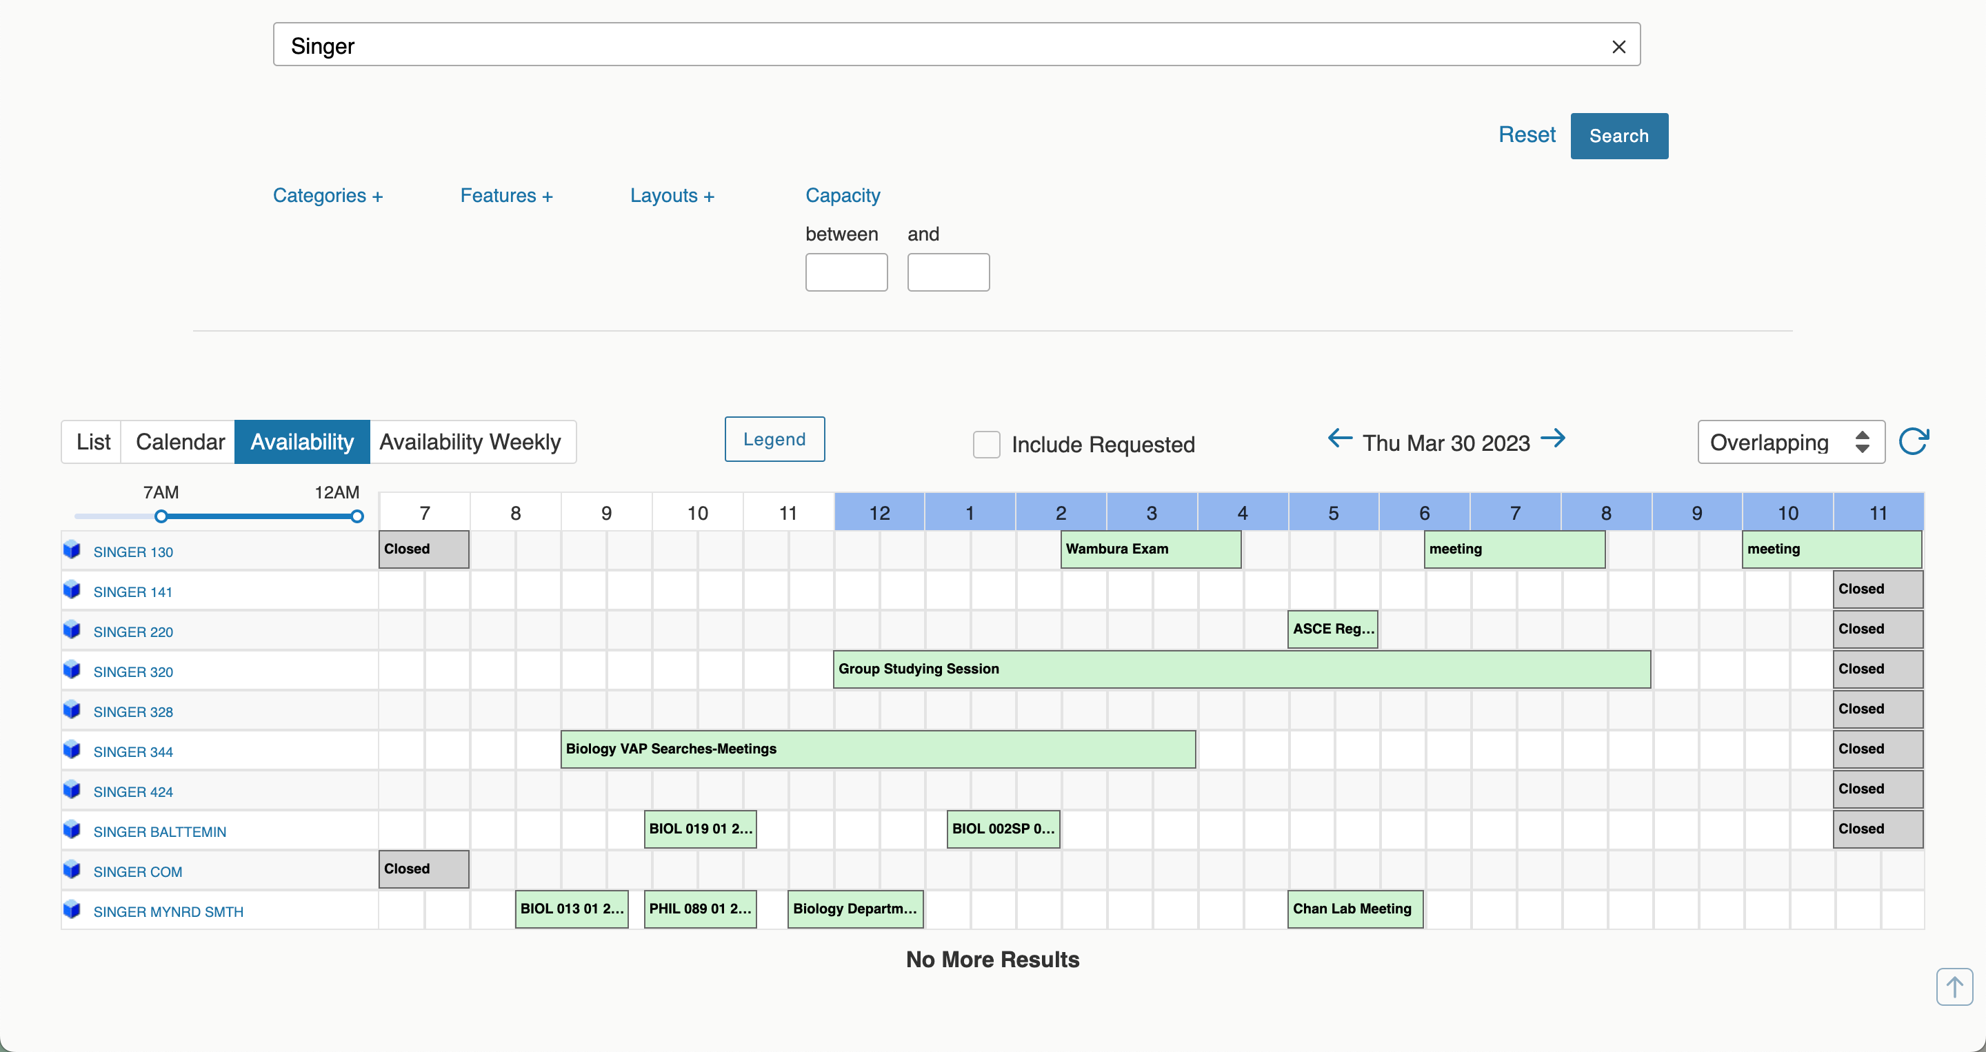
Task: Expand the Layouts filter
Action: coord(672,196)
